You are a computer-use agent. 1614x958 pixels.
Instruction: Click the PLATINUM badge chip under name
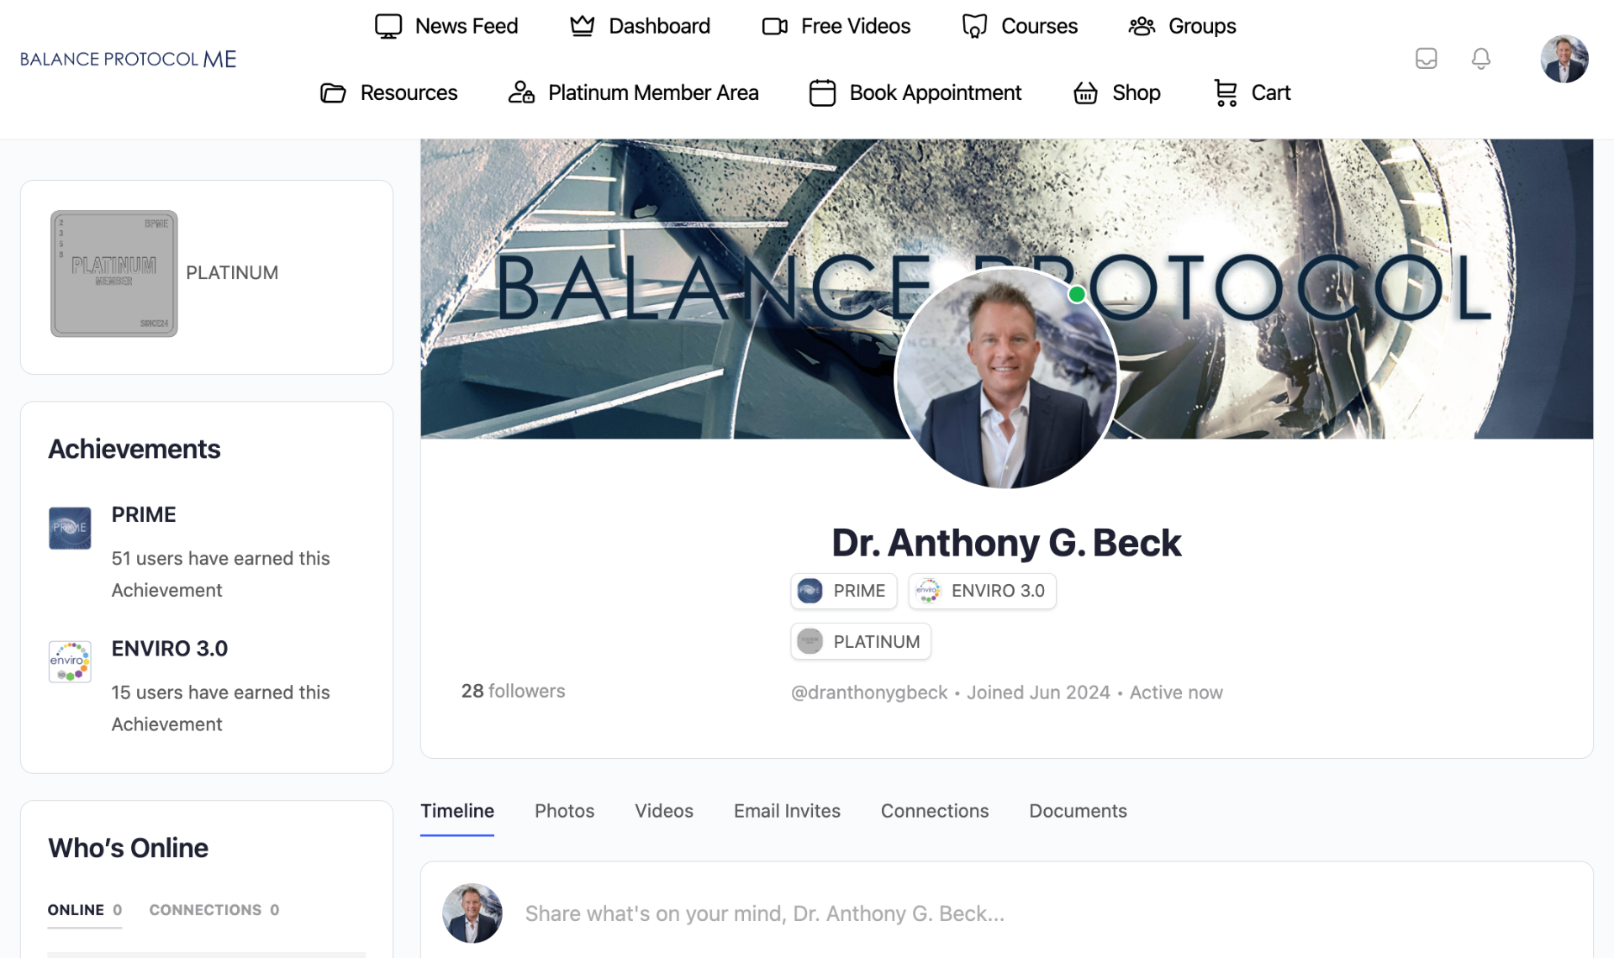pyautogui.click(x=861, y=642)
